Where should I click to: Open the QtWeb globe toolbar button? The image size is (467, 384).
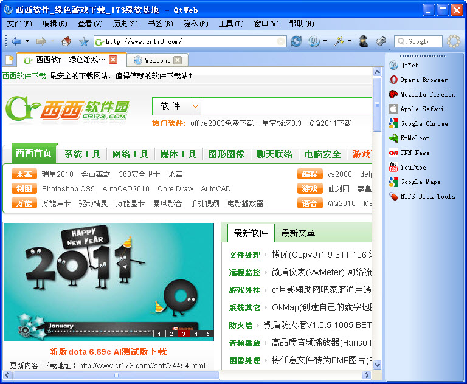pos(314,41)
